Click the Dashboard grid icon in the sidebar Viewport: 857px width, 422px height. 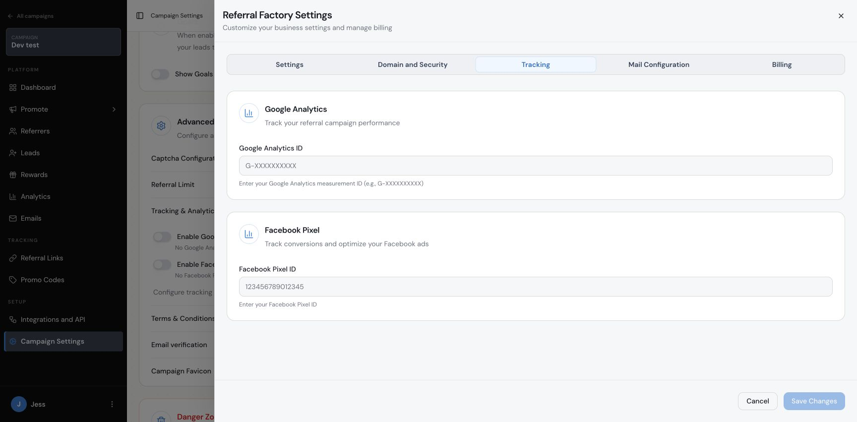pos(13,87)
